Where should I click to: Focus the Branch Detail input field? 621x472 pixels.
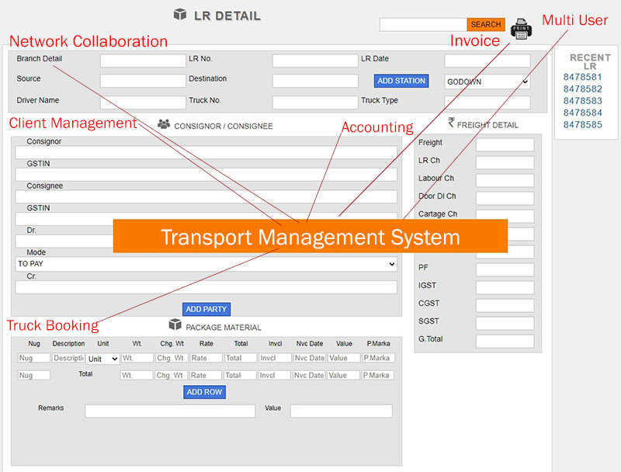tap(143, 61)
